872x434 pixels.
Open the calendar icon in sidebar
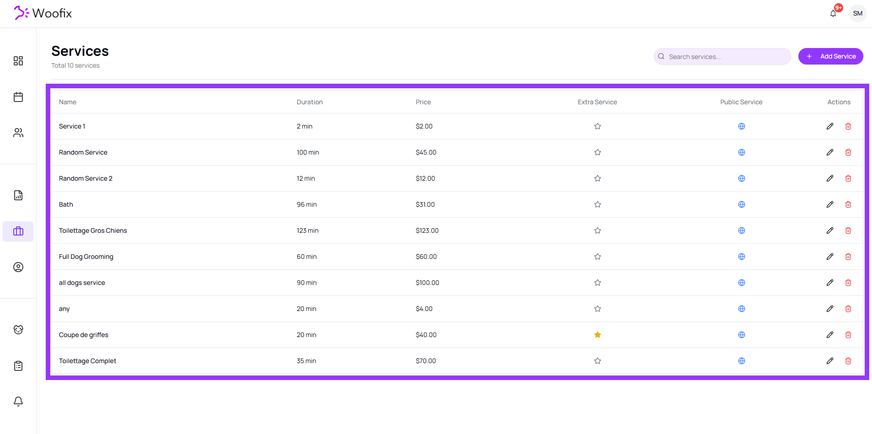[18, 97]
